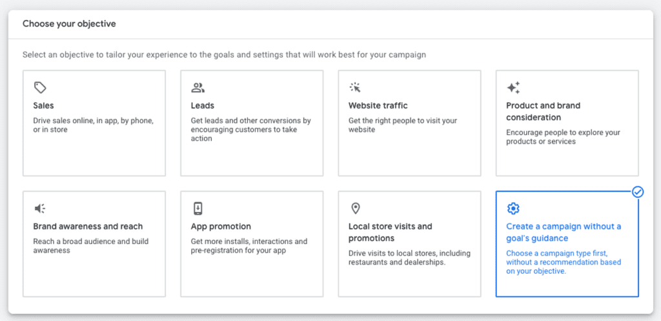Choose Brand awareness and reach title

point(88,227)
